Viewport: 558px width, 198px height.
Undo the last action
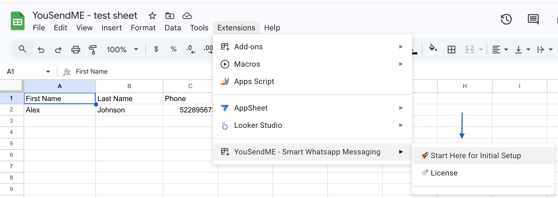pos(41,50)
